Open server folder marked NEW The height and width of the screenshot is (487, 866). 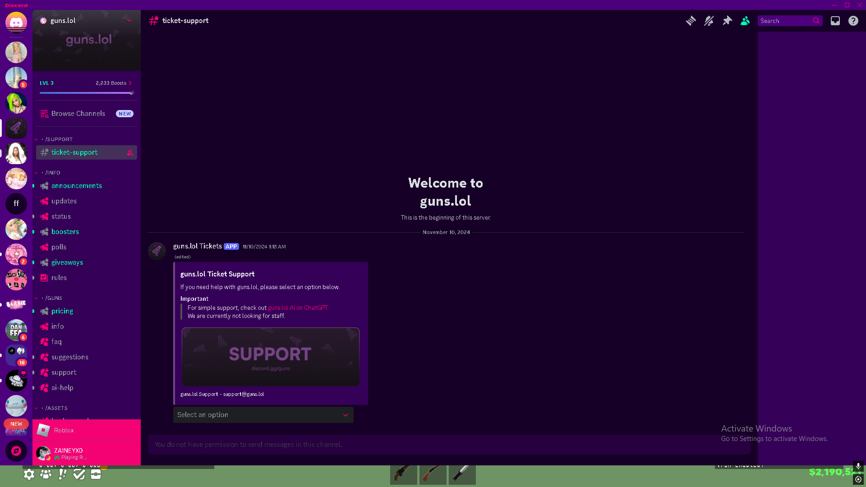tap(16, 427)
